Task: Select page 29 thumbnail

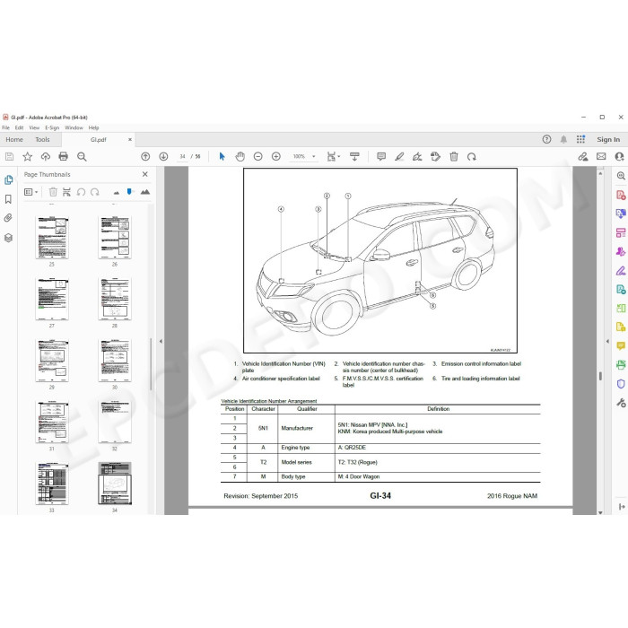Action: pyautogui.click(x=52, y=361)
